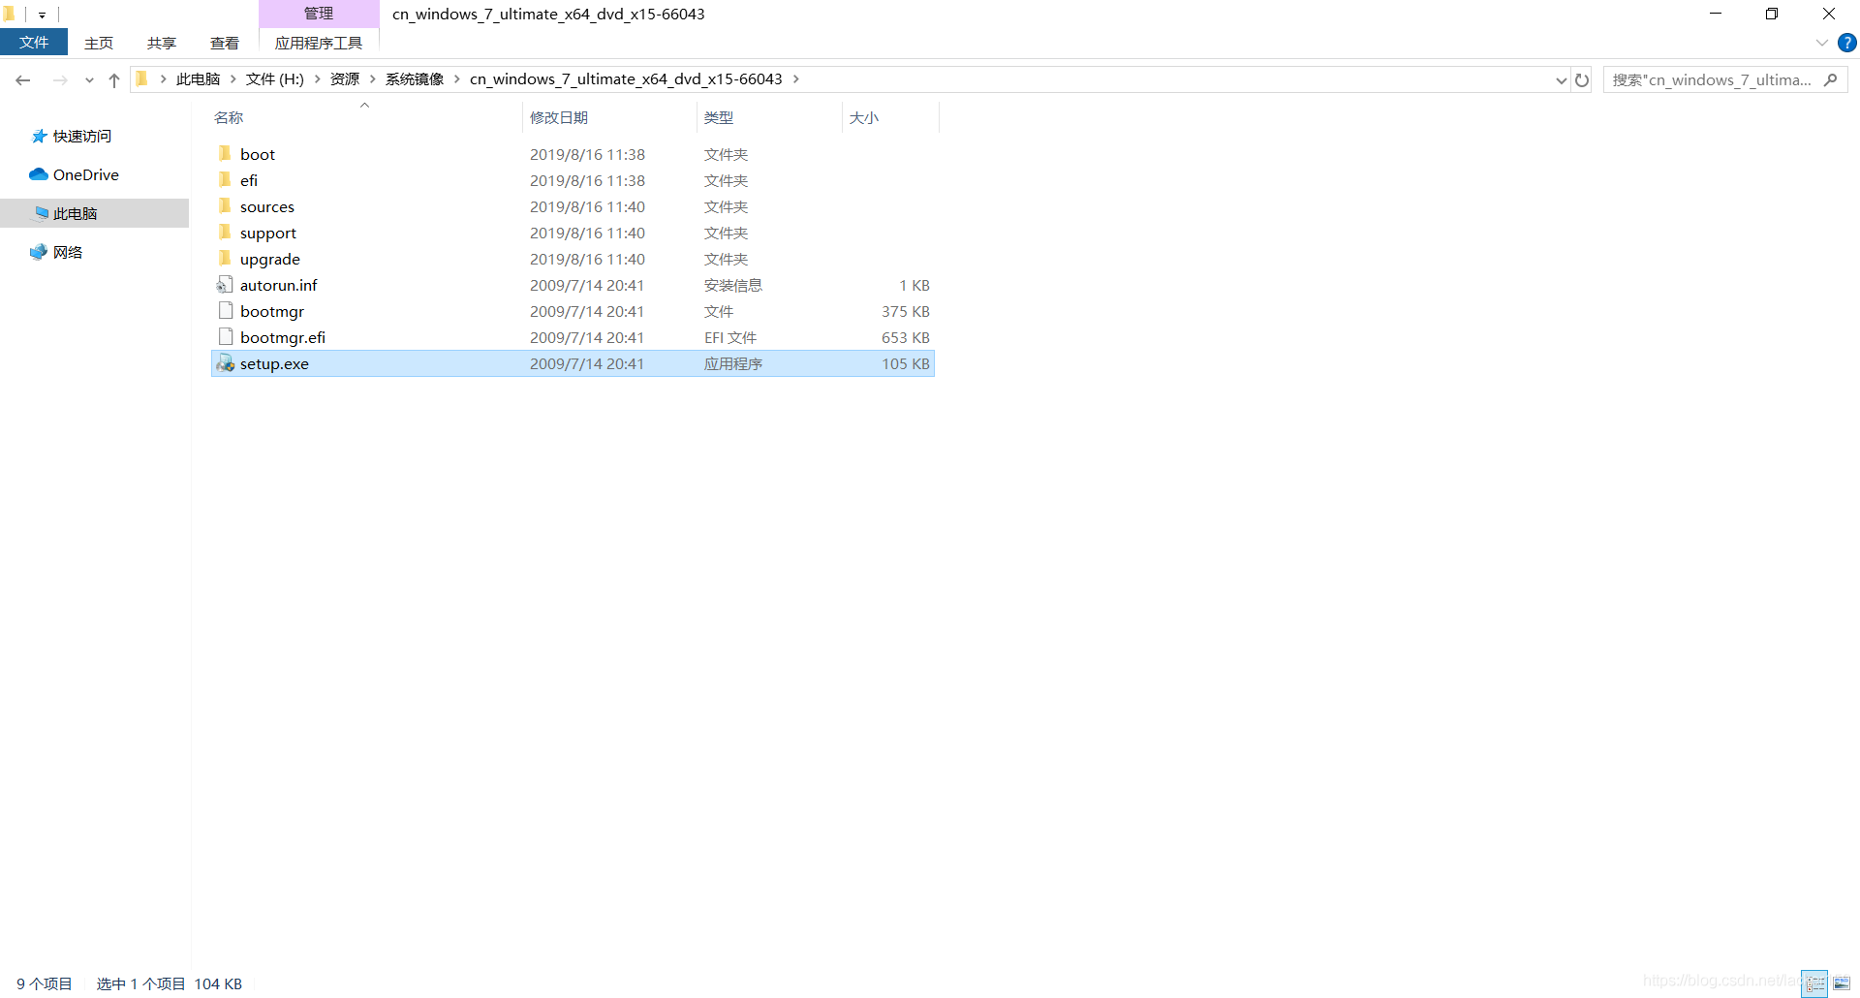Viewport: 1860px width, 998px height.
Task: Click the 375 KB size cell
Action: [906, 311]
